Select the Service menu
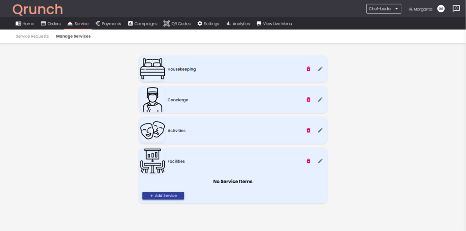 pos(78,24)
